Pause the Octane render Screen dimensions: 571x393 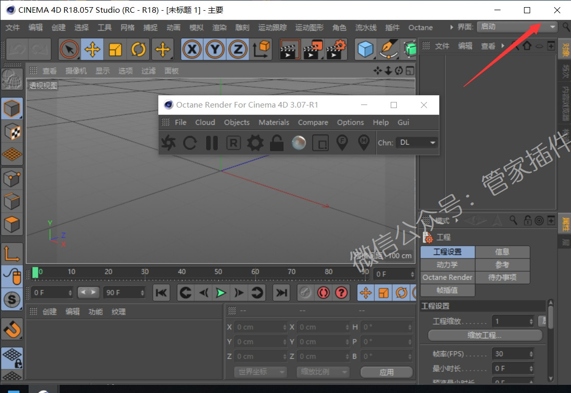point(211,143)
